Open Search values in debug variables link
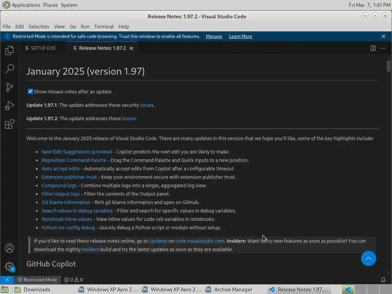The width and height of the screenshot is (392, 294). pos(77,211)
